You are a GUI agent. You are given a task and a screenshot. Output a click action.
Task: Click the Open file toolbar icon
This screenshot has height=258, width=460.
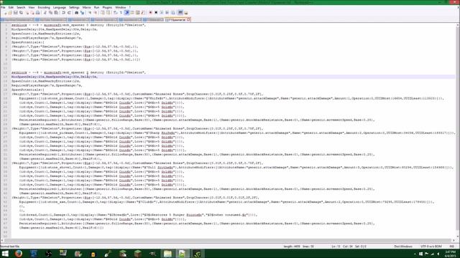tap(9, 13)
